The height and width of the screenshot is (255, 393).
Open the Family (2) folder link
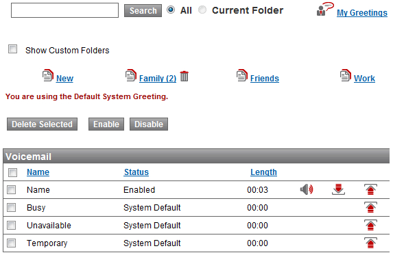point(158,79)
